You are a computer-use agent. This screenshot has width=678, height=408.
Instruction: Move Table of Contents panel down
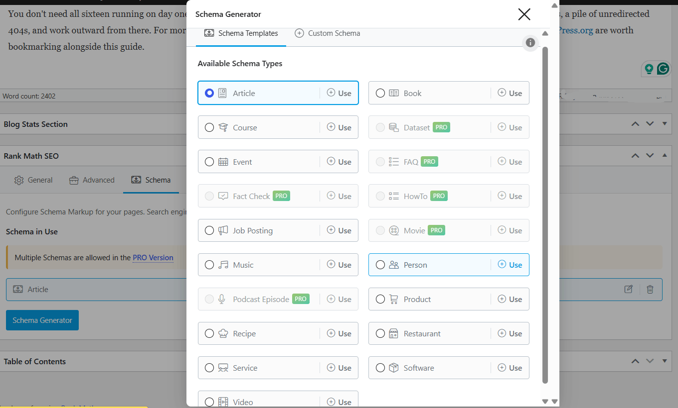point(650,361)
